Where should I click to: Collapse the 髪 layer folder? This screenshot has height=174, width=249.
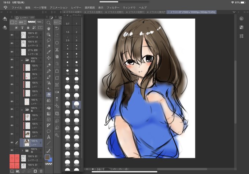tap(22, 110)
